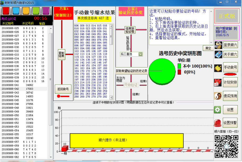
Task: Click inside the number verification text area
Action: 179,26
